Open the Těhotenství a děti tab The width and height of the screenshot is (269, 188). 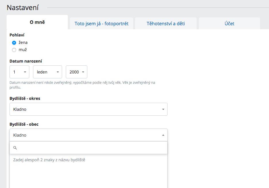pyautogui.click(x=166, y=24)
